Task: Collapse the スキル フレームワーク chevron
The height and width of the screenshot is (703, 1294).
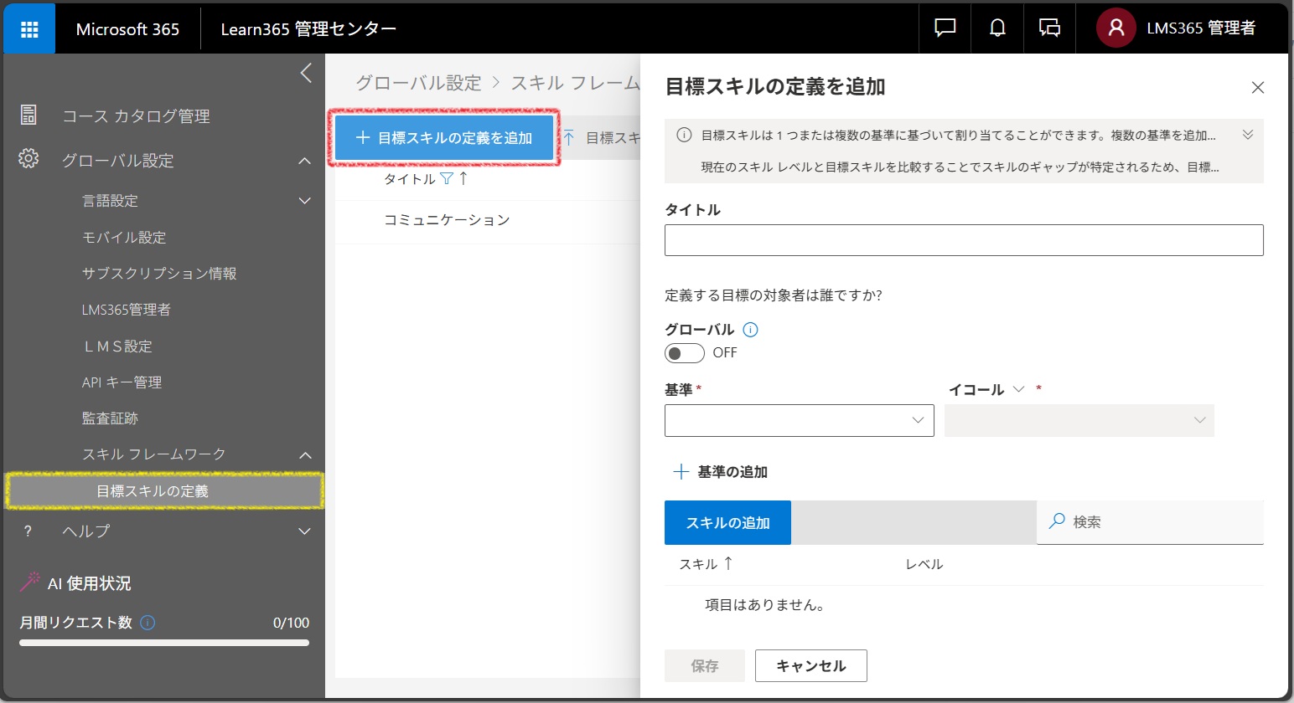Action: point(305,454)
